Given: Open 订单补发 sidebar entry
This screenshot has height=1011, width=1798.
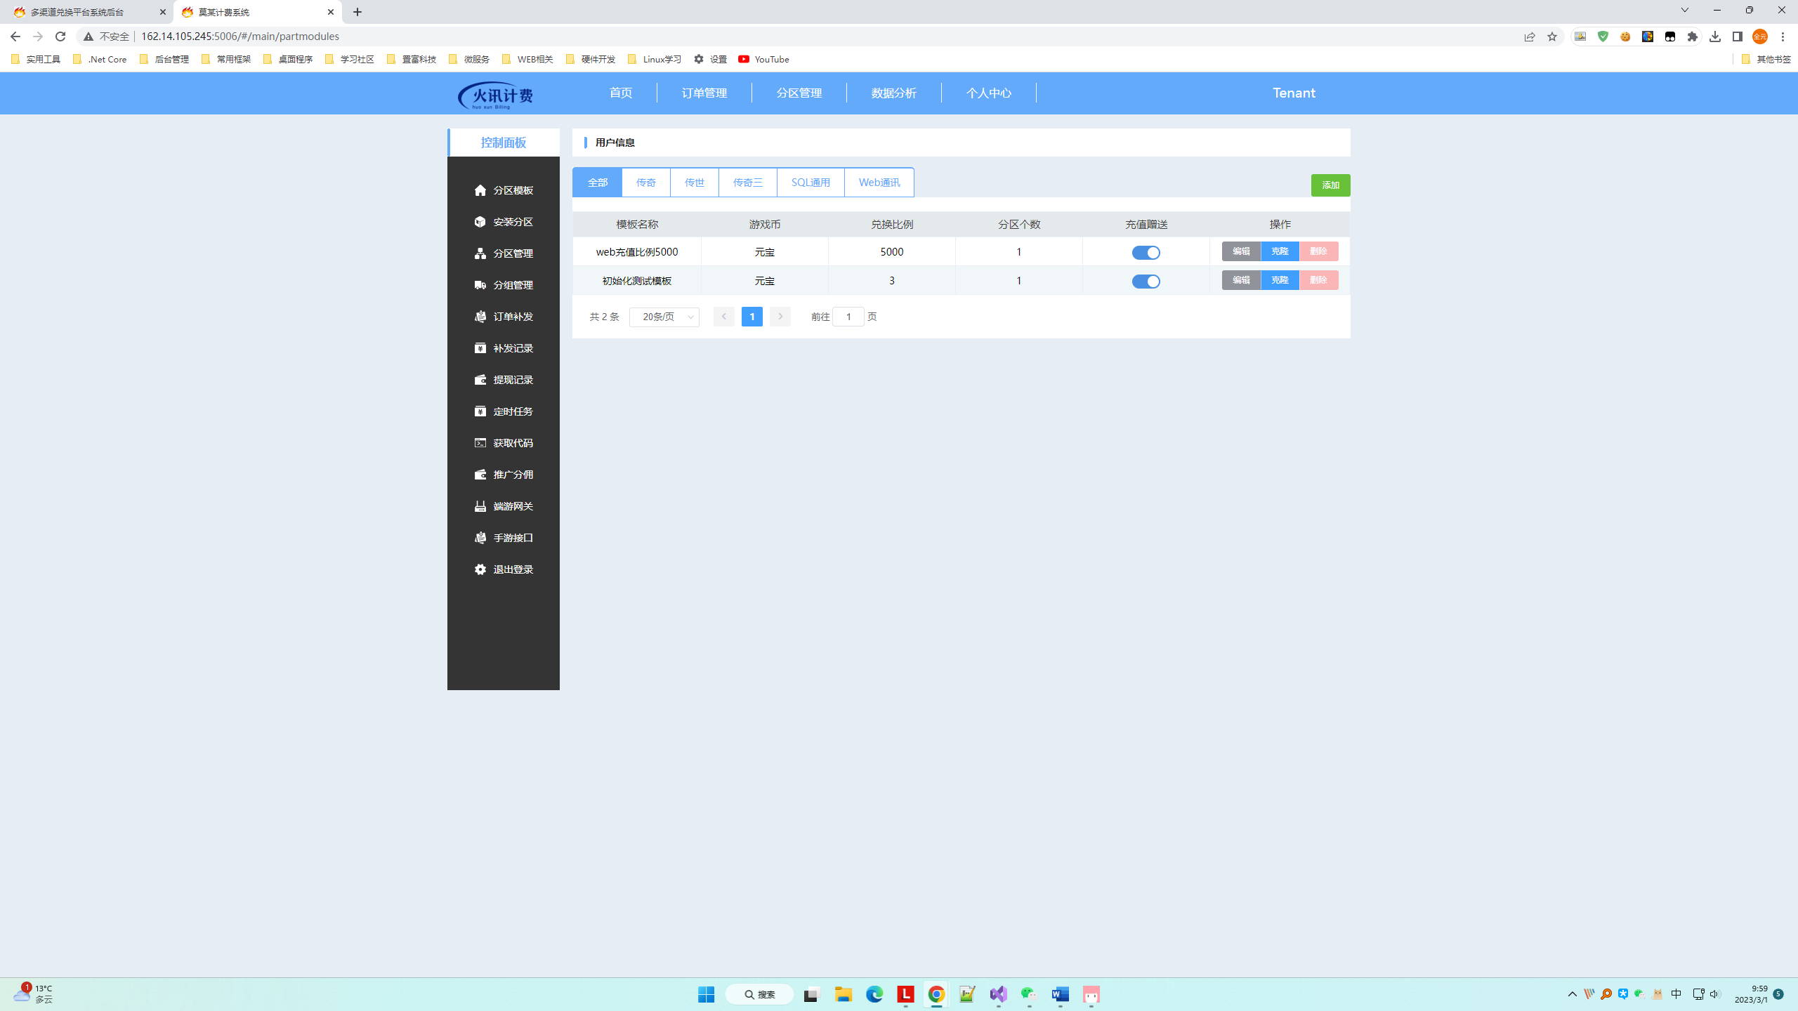Looking at the screenshot, I should [x=504, y=317].
